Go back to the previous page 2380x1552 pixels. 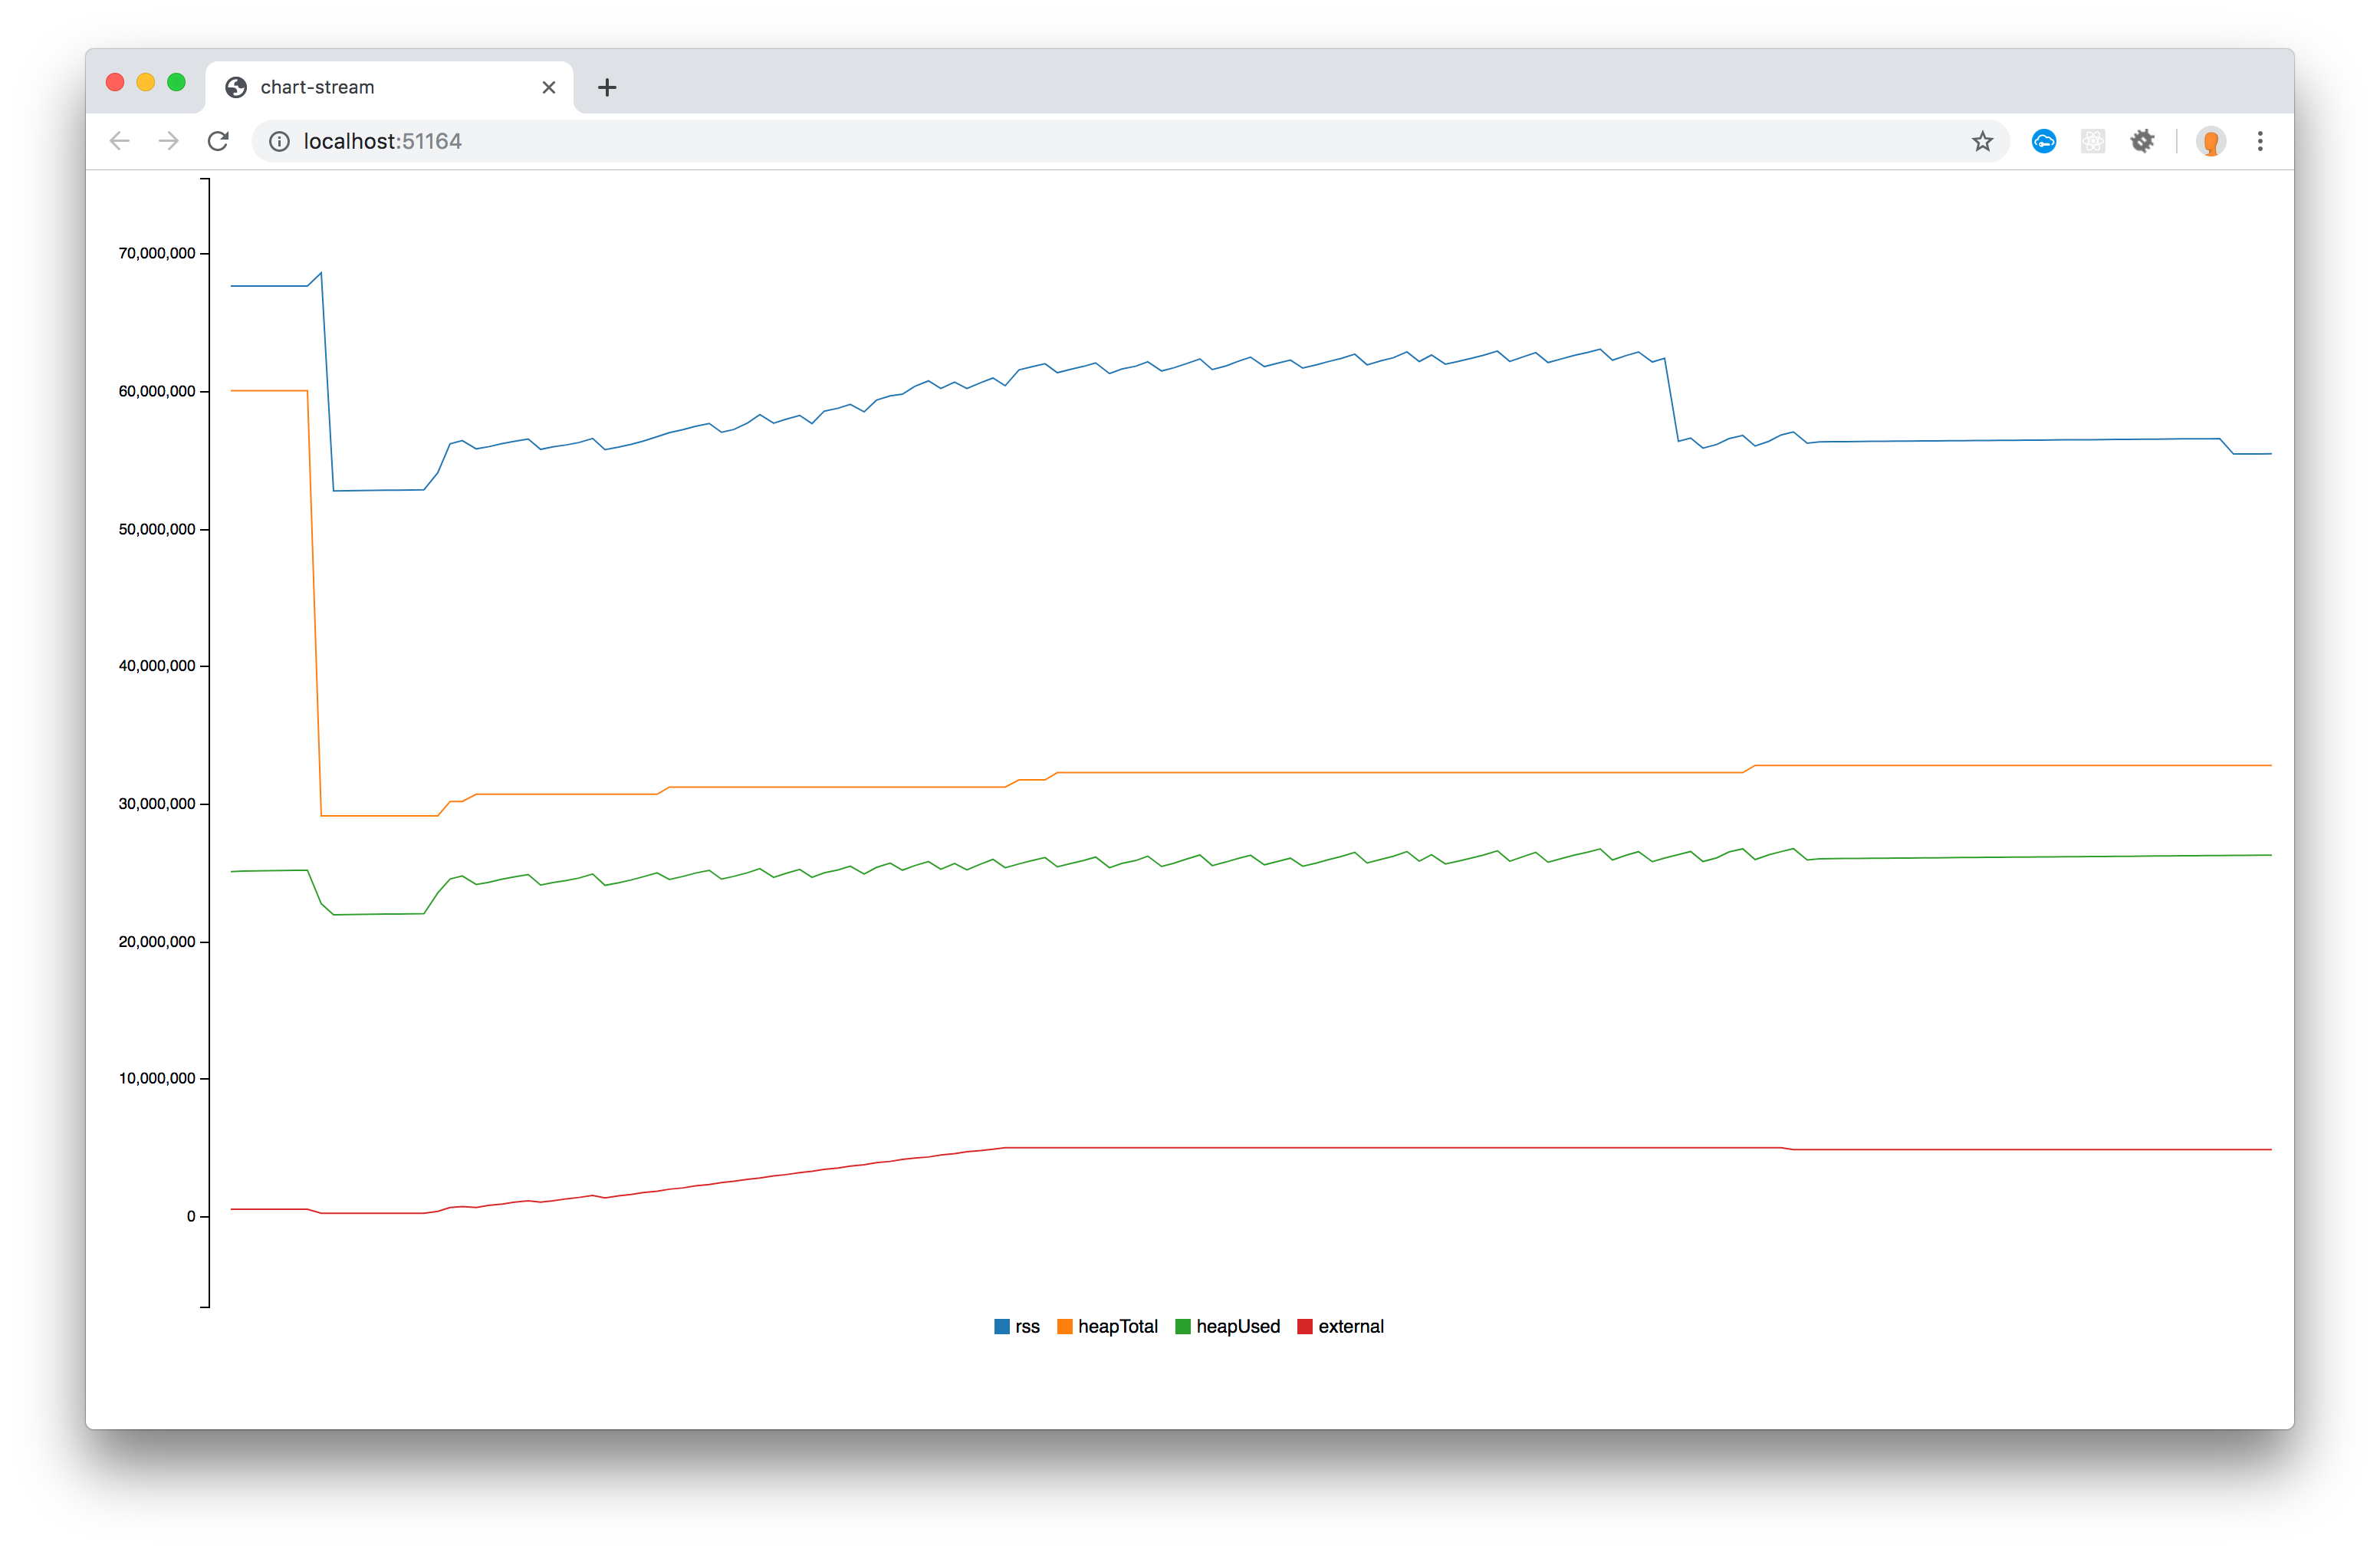120,141
